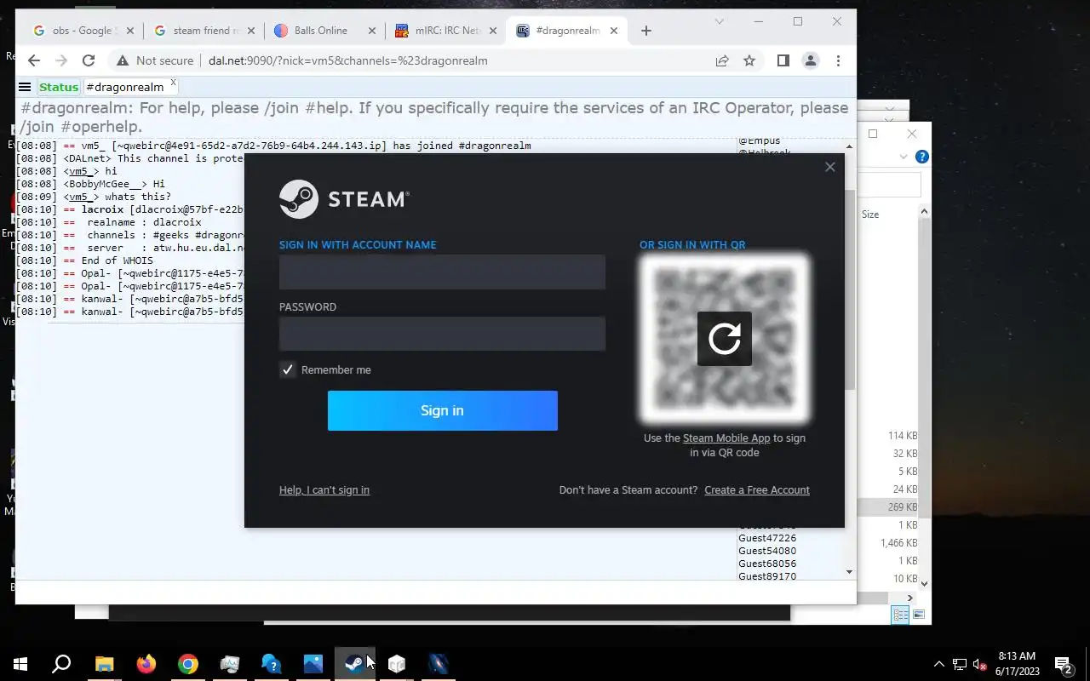Switch to the steam friend Chrome tab

[x=204, y=31]
